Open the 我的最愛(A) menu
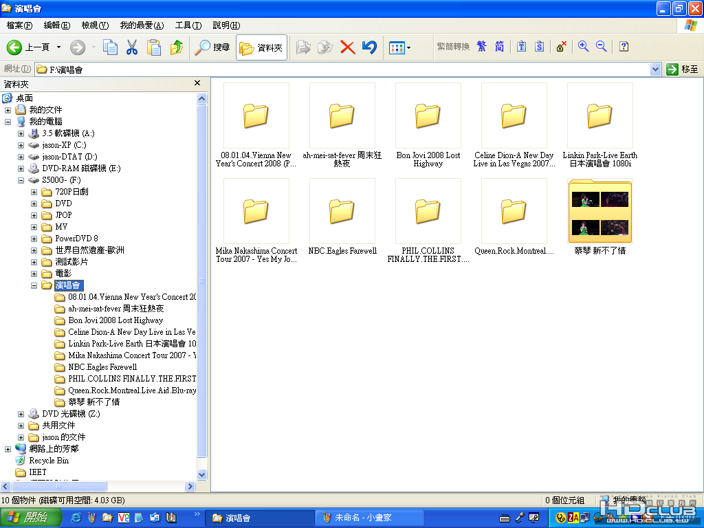The width and height of the screenshot is (704, 528). click(x=142, y=25)
